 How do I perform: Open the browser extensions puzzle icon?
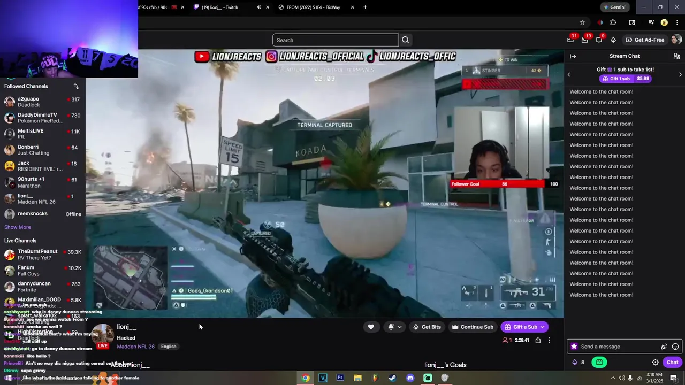tap(613, 22)
